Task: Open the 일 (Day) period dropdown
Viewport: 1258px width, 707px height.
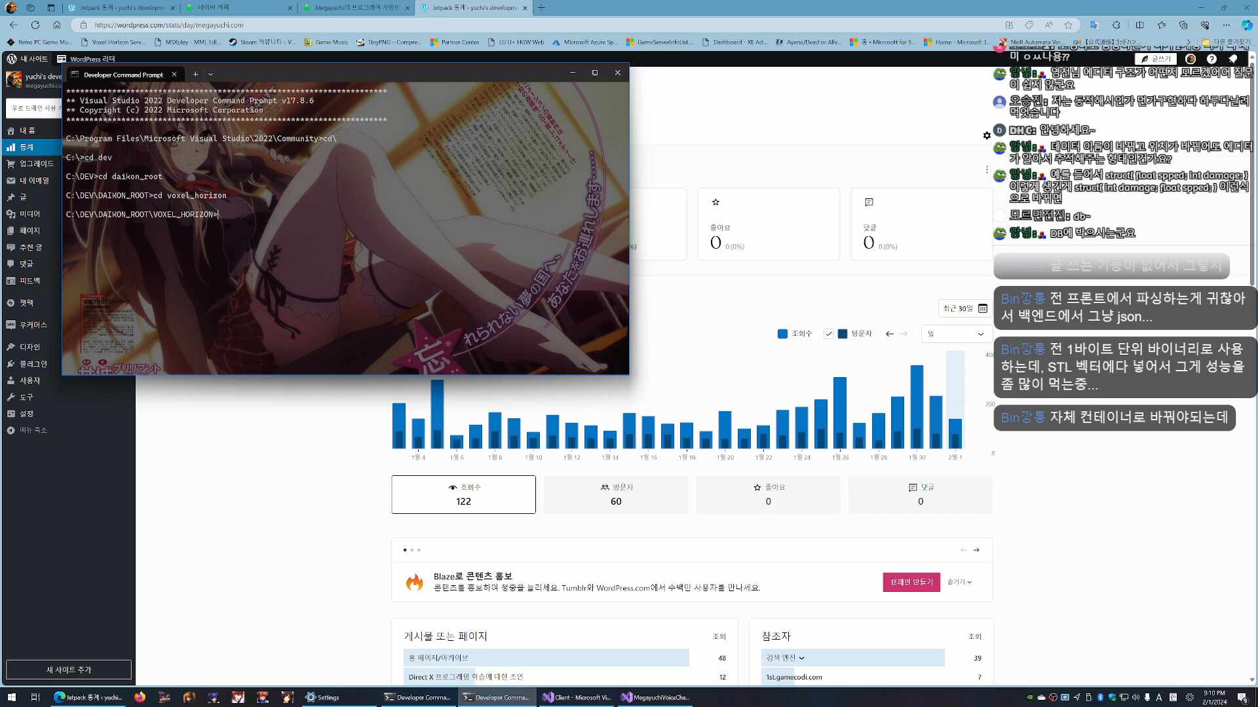Action: (956, 334)
